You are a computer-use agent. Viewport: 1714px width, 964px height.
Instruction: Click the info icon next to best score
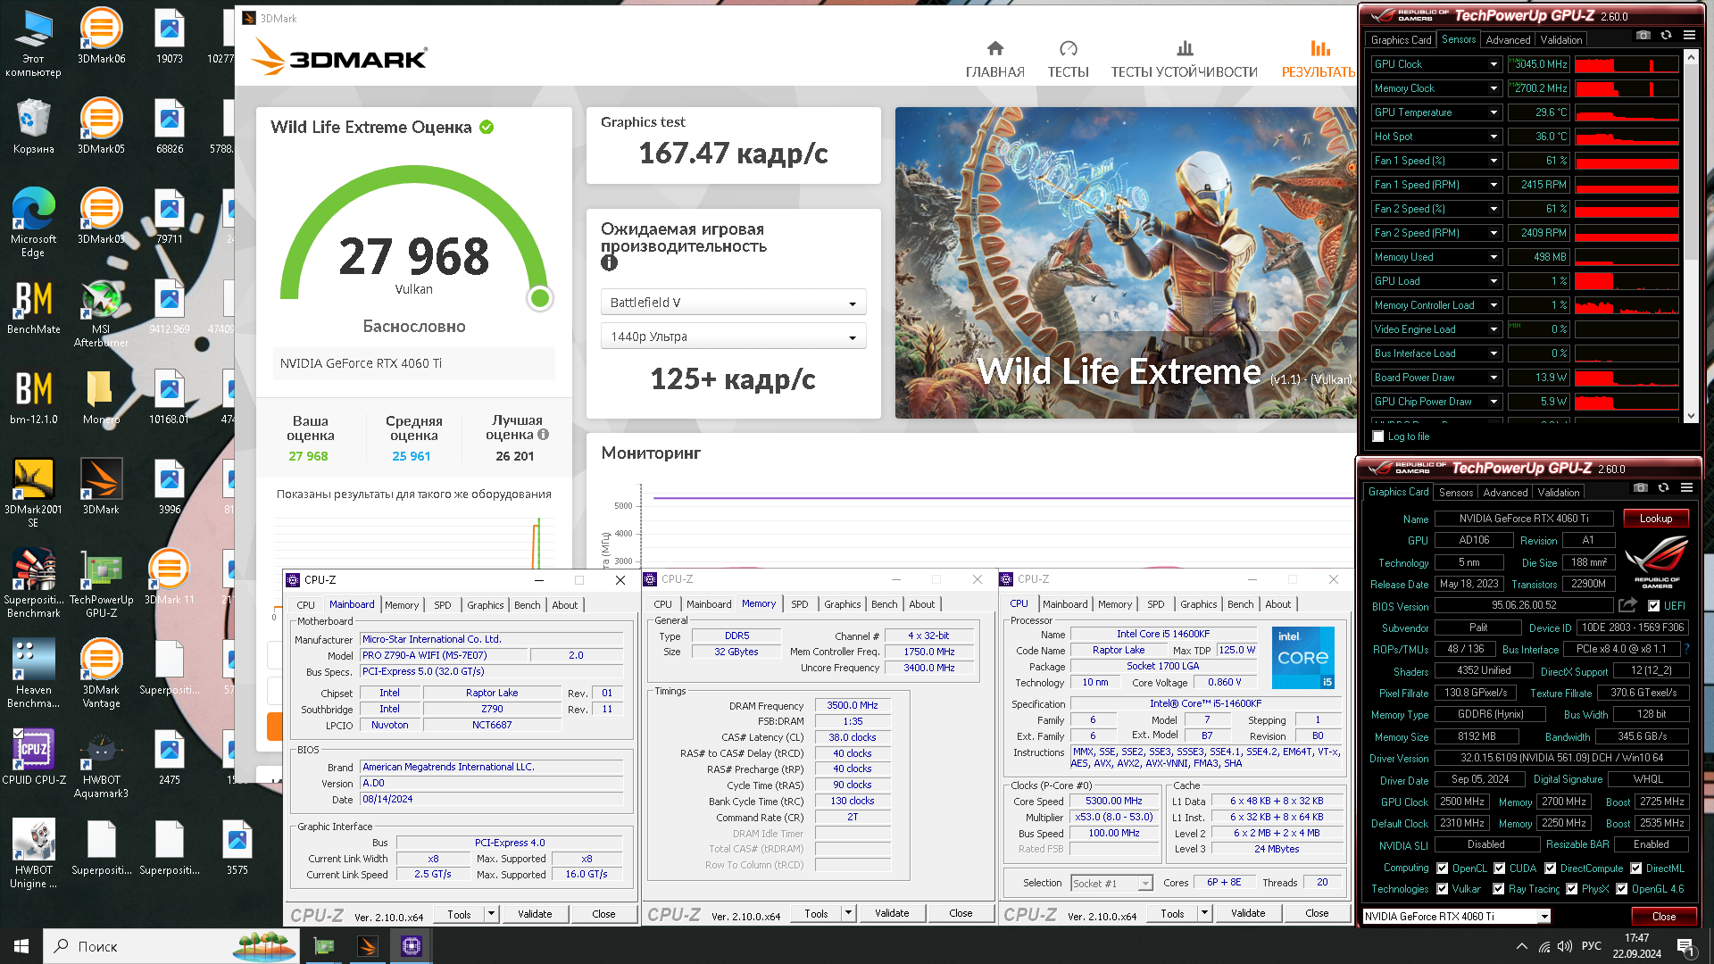543,435
